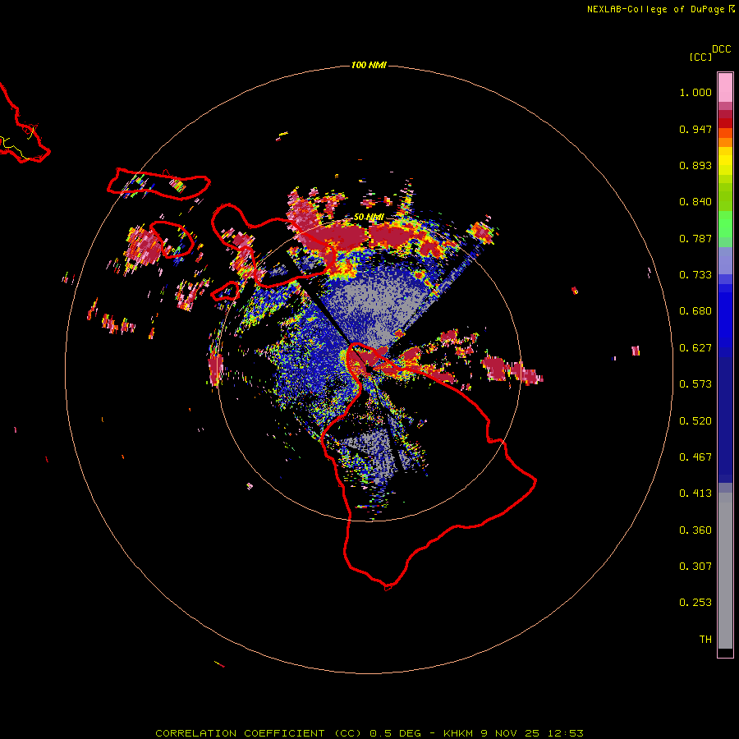The height and width of the screenshot is (739, 739).
Task: Click the DCC product label
Action: click(x=721, y=49)
